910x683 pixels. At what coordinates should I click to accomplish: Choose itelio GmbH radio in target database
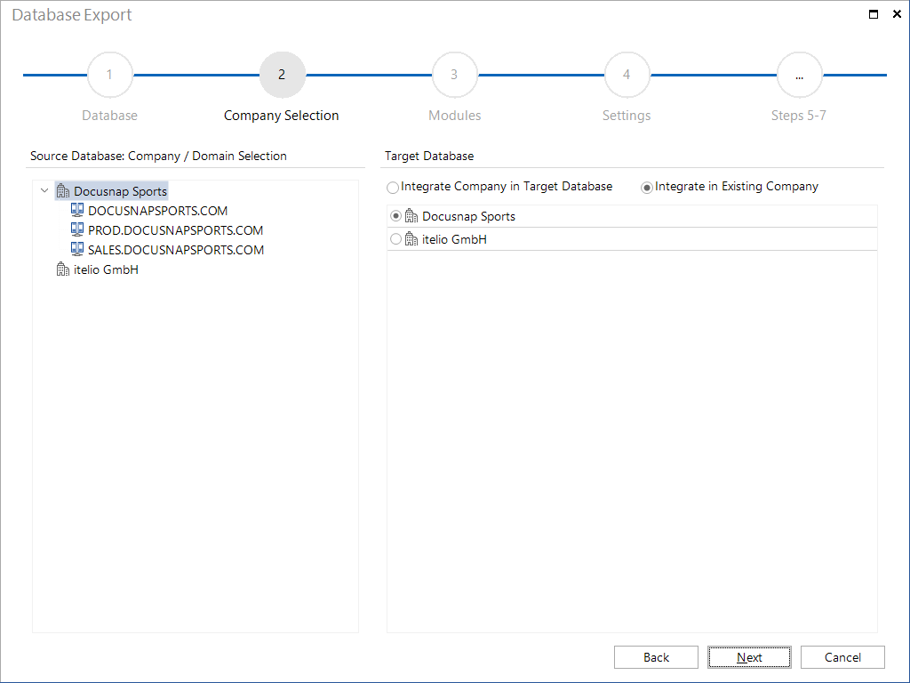(395, 239)
